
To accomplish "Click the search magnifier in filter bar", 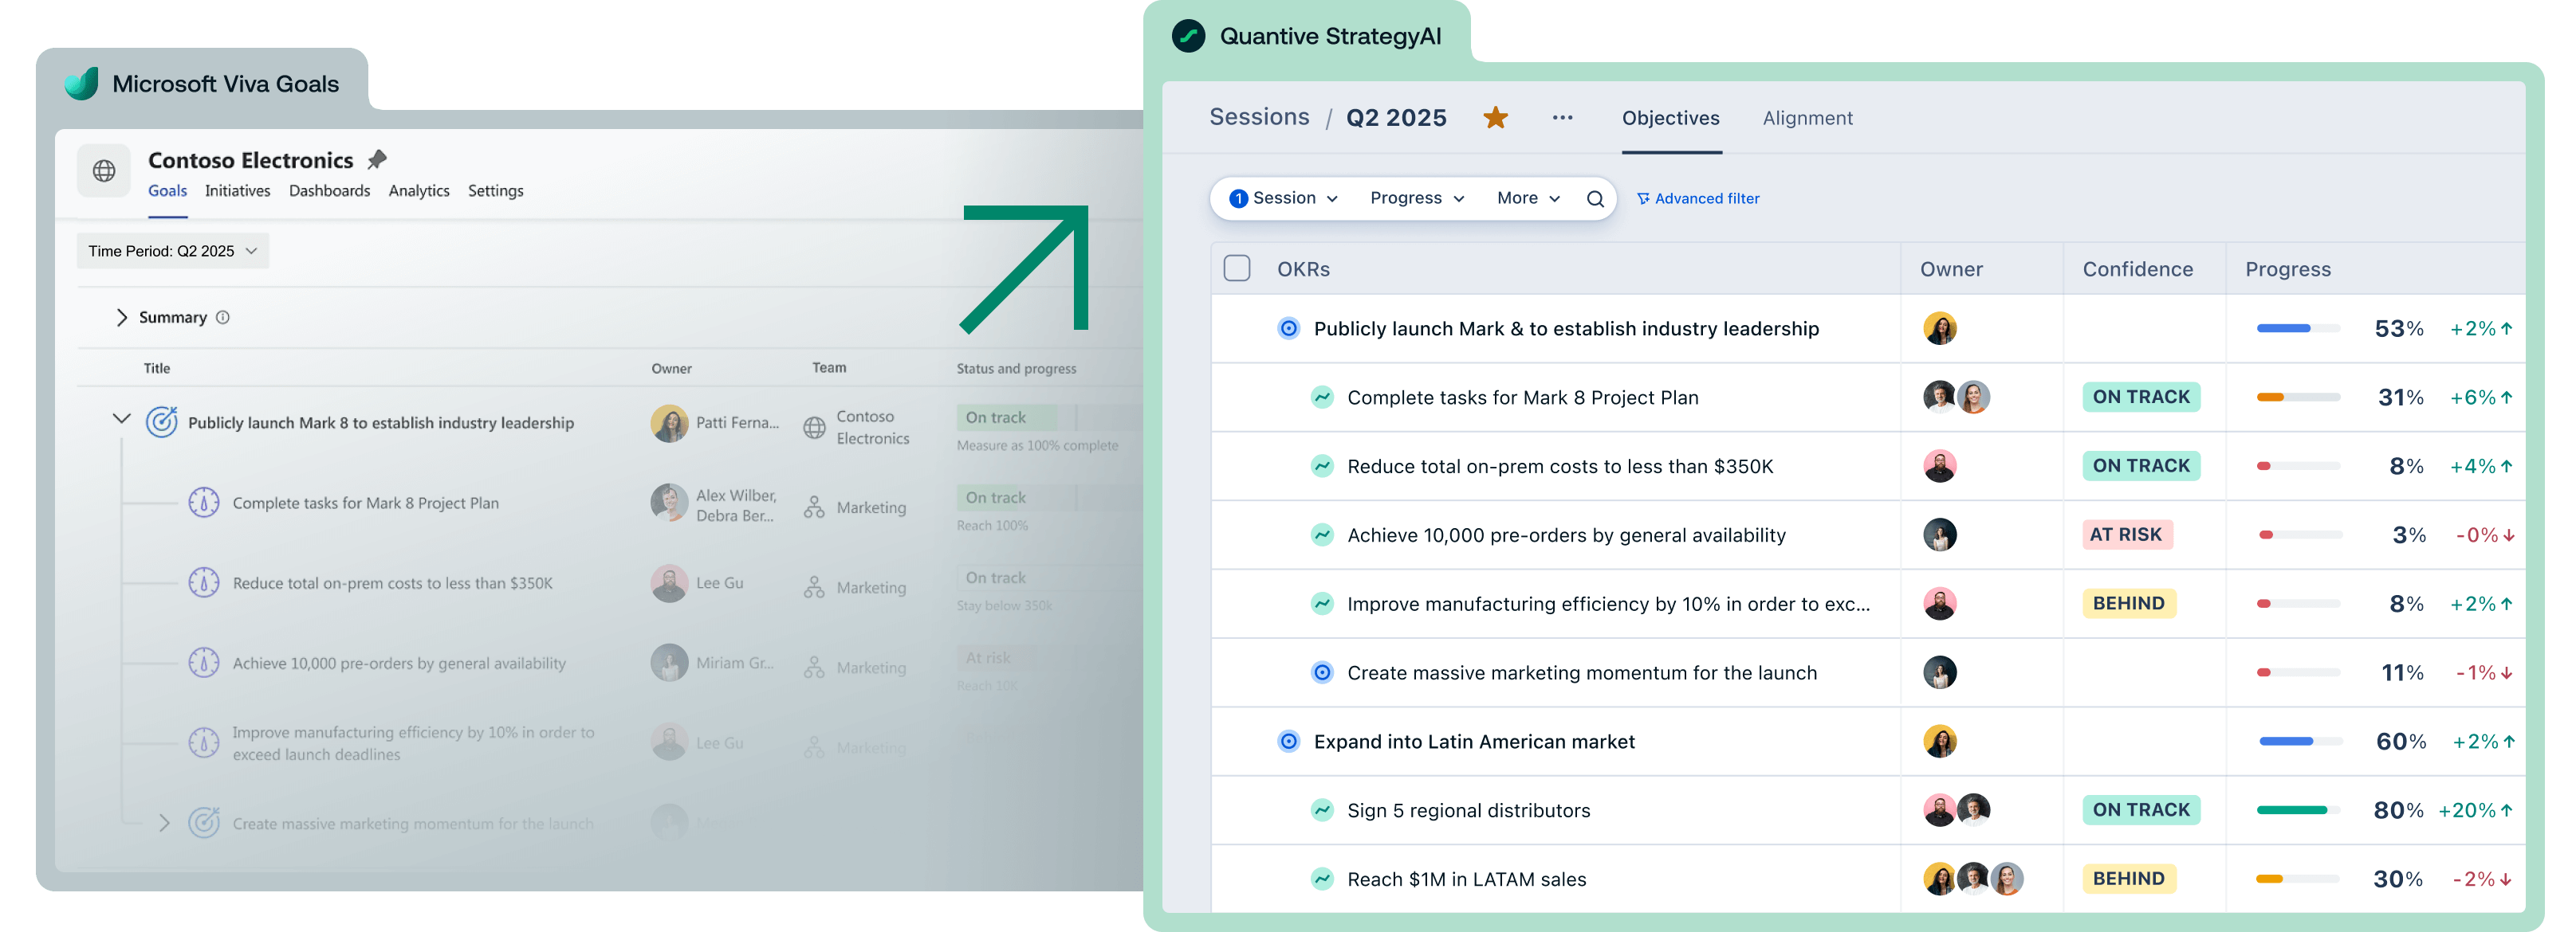I will pyautogui.click(x=1595, y=199).
